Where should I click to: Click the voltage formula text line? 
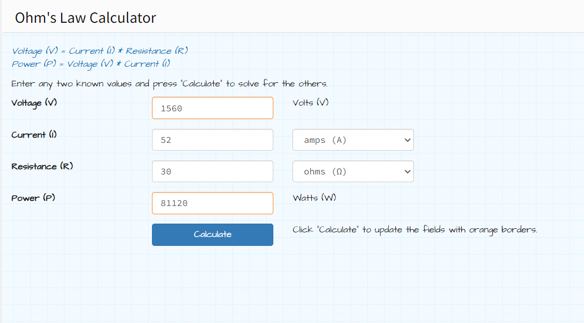tap(100, 51)
